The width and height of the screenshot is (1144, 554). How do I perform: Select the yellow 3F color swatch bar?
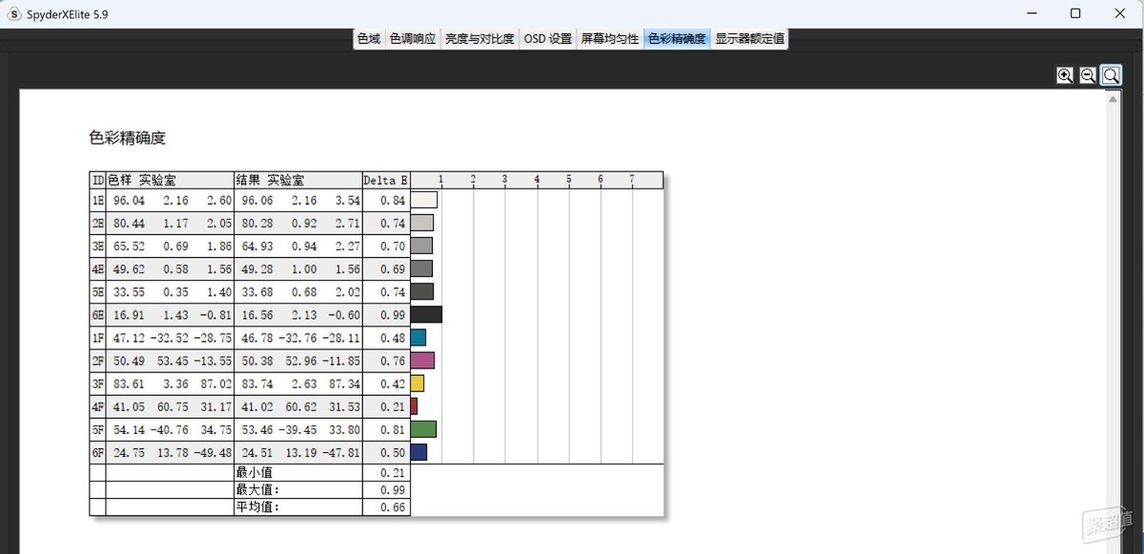click(418, 383)
